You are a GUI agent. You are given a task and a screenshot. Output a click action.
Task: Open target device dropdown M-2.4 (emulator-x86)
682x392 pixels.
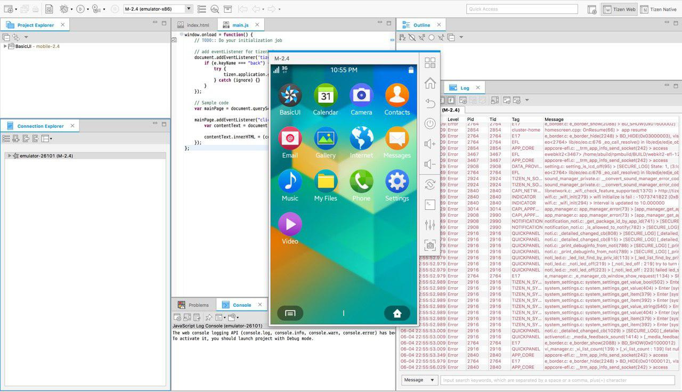189,9
